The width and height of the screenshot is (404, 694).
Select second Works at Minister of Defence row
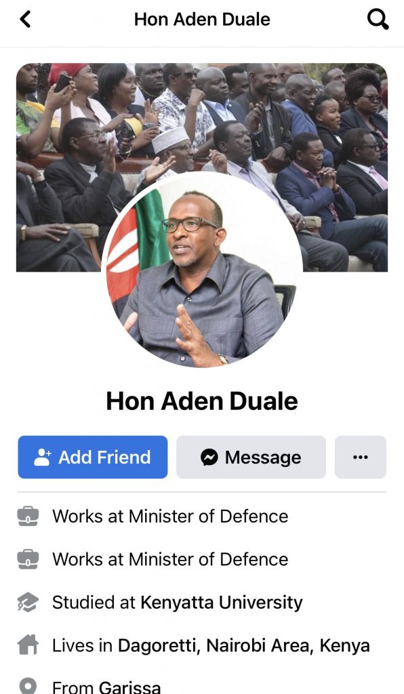202,559
